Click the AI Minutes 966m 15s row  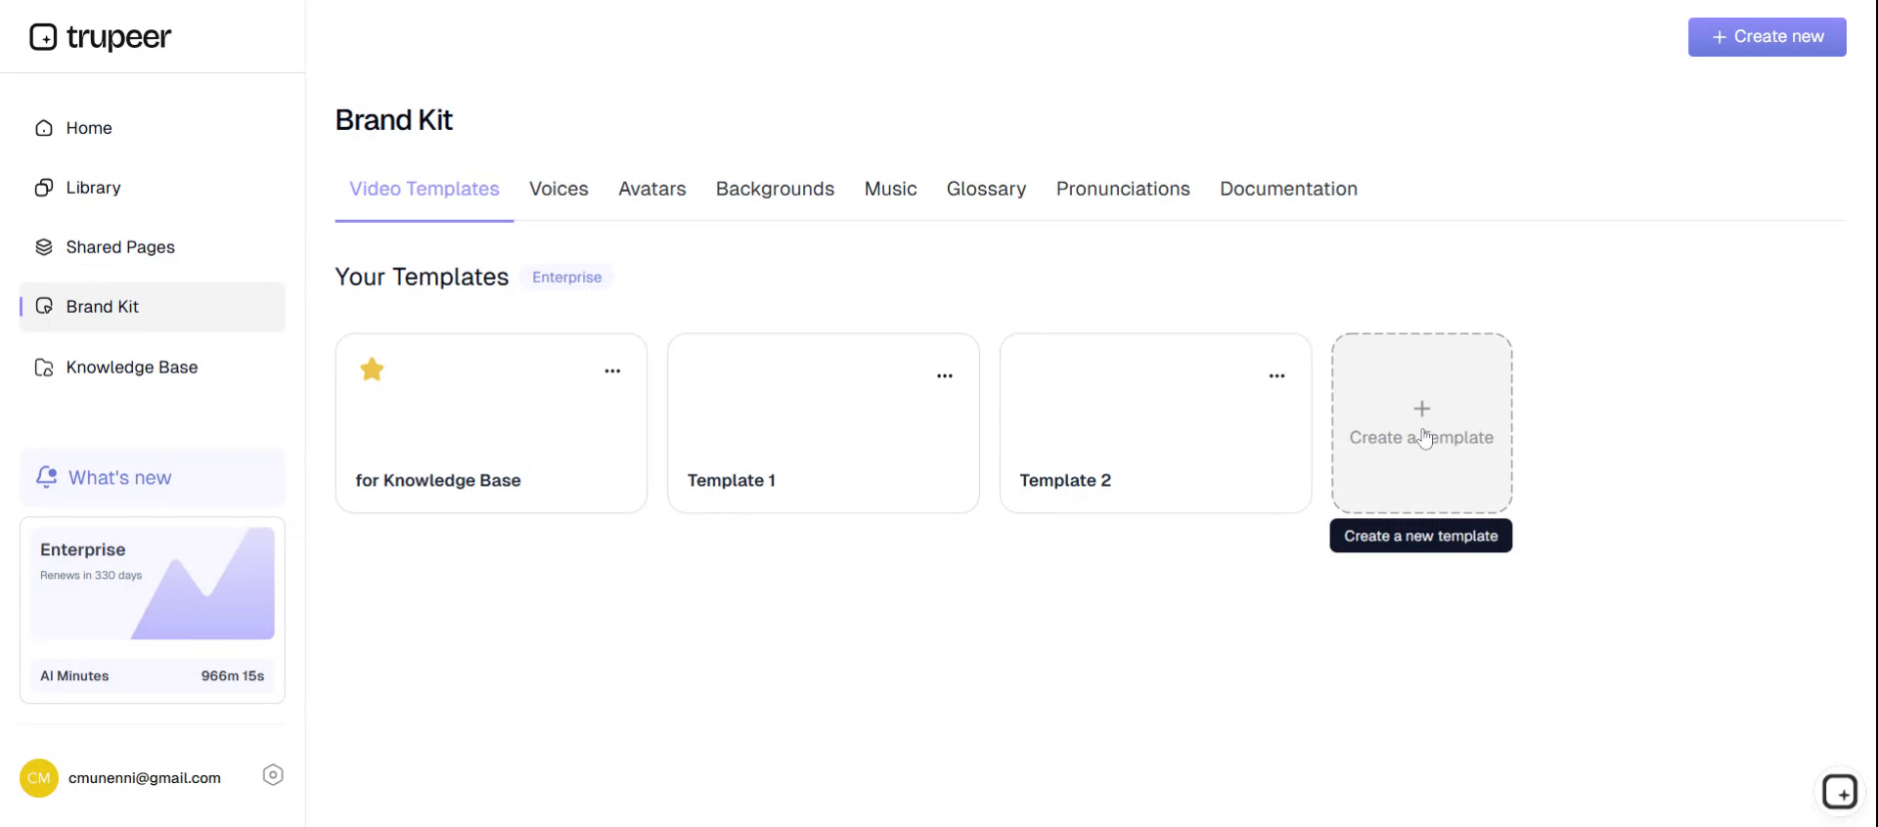tap(153, 676)
